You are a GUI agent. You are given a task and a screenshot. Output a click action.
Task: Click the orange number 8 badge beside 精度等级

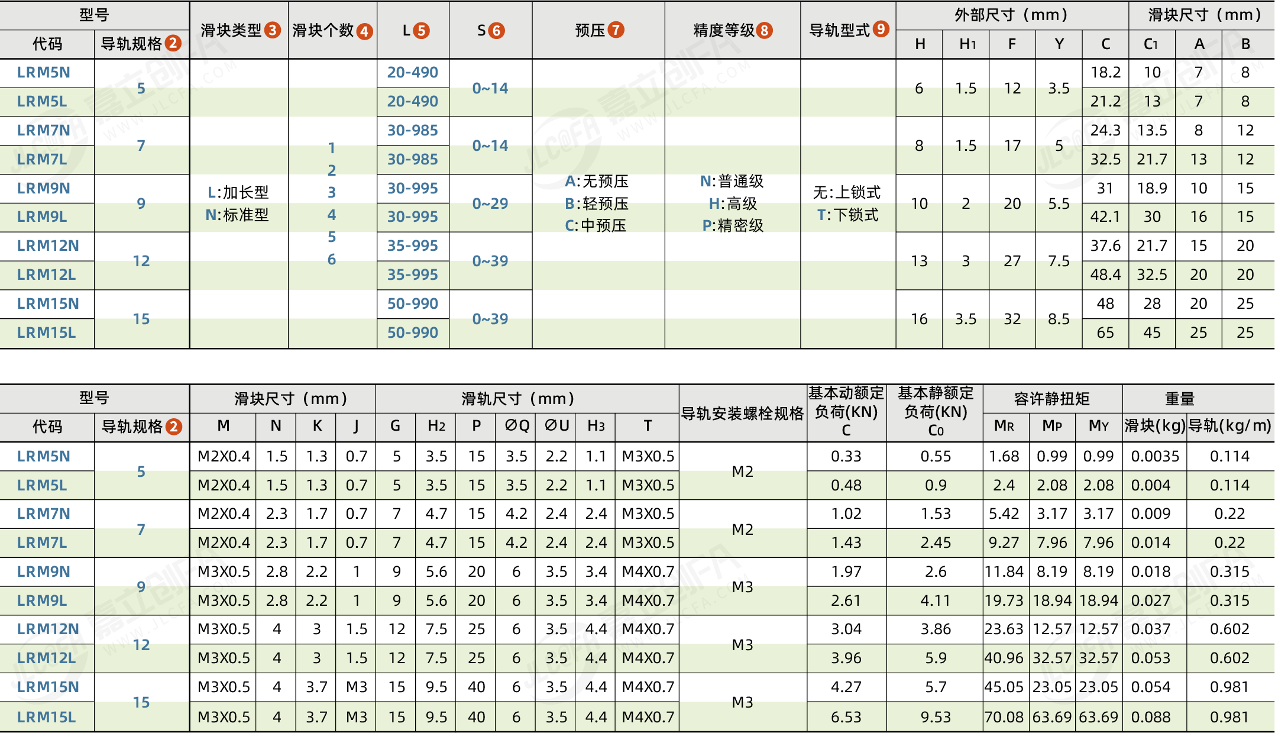click(x=765, y=30)
